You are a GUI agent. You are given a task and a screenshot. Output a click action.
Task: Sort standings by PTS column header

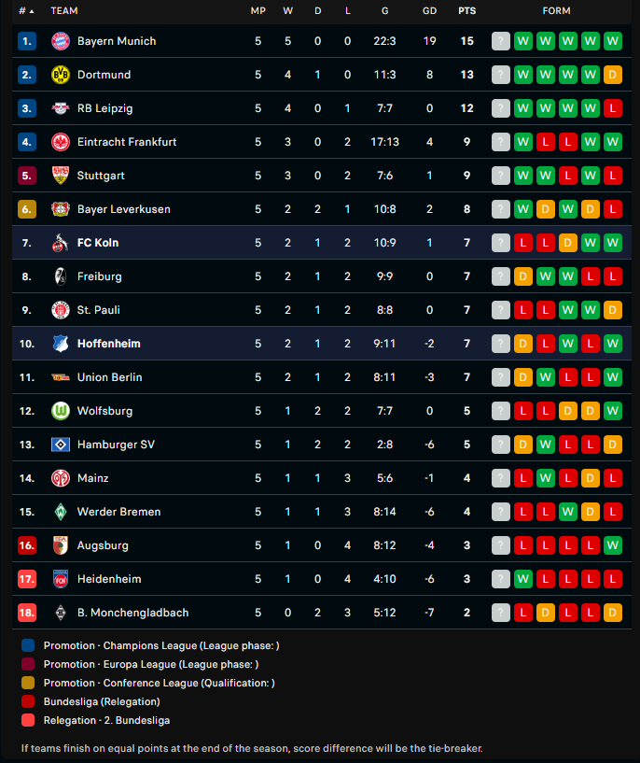tap(466, 11)
